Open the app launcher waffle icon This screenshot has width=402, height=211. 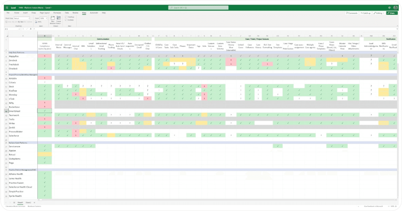tap(7, 8)
